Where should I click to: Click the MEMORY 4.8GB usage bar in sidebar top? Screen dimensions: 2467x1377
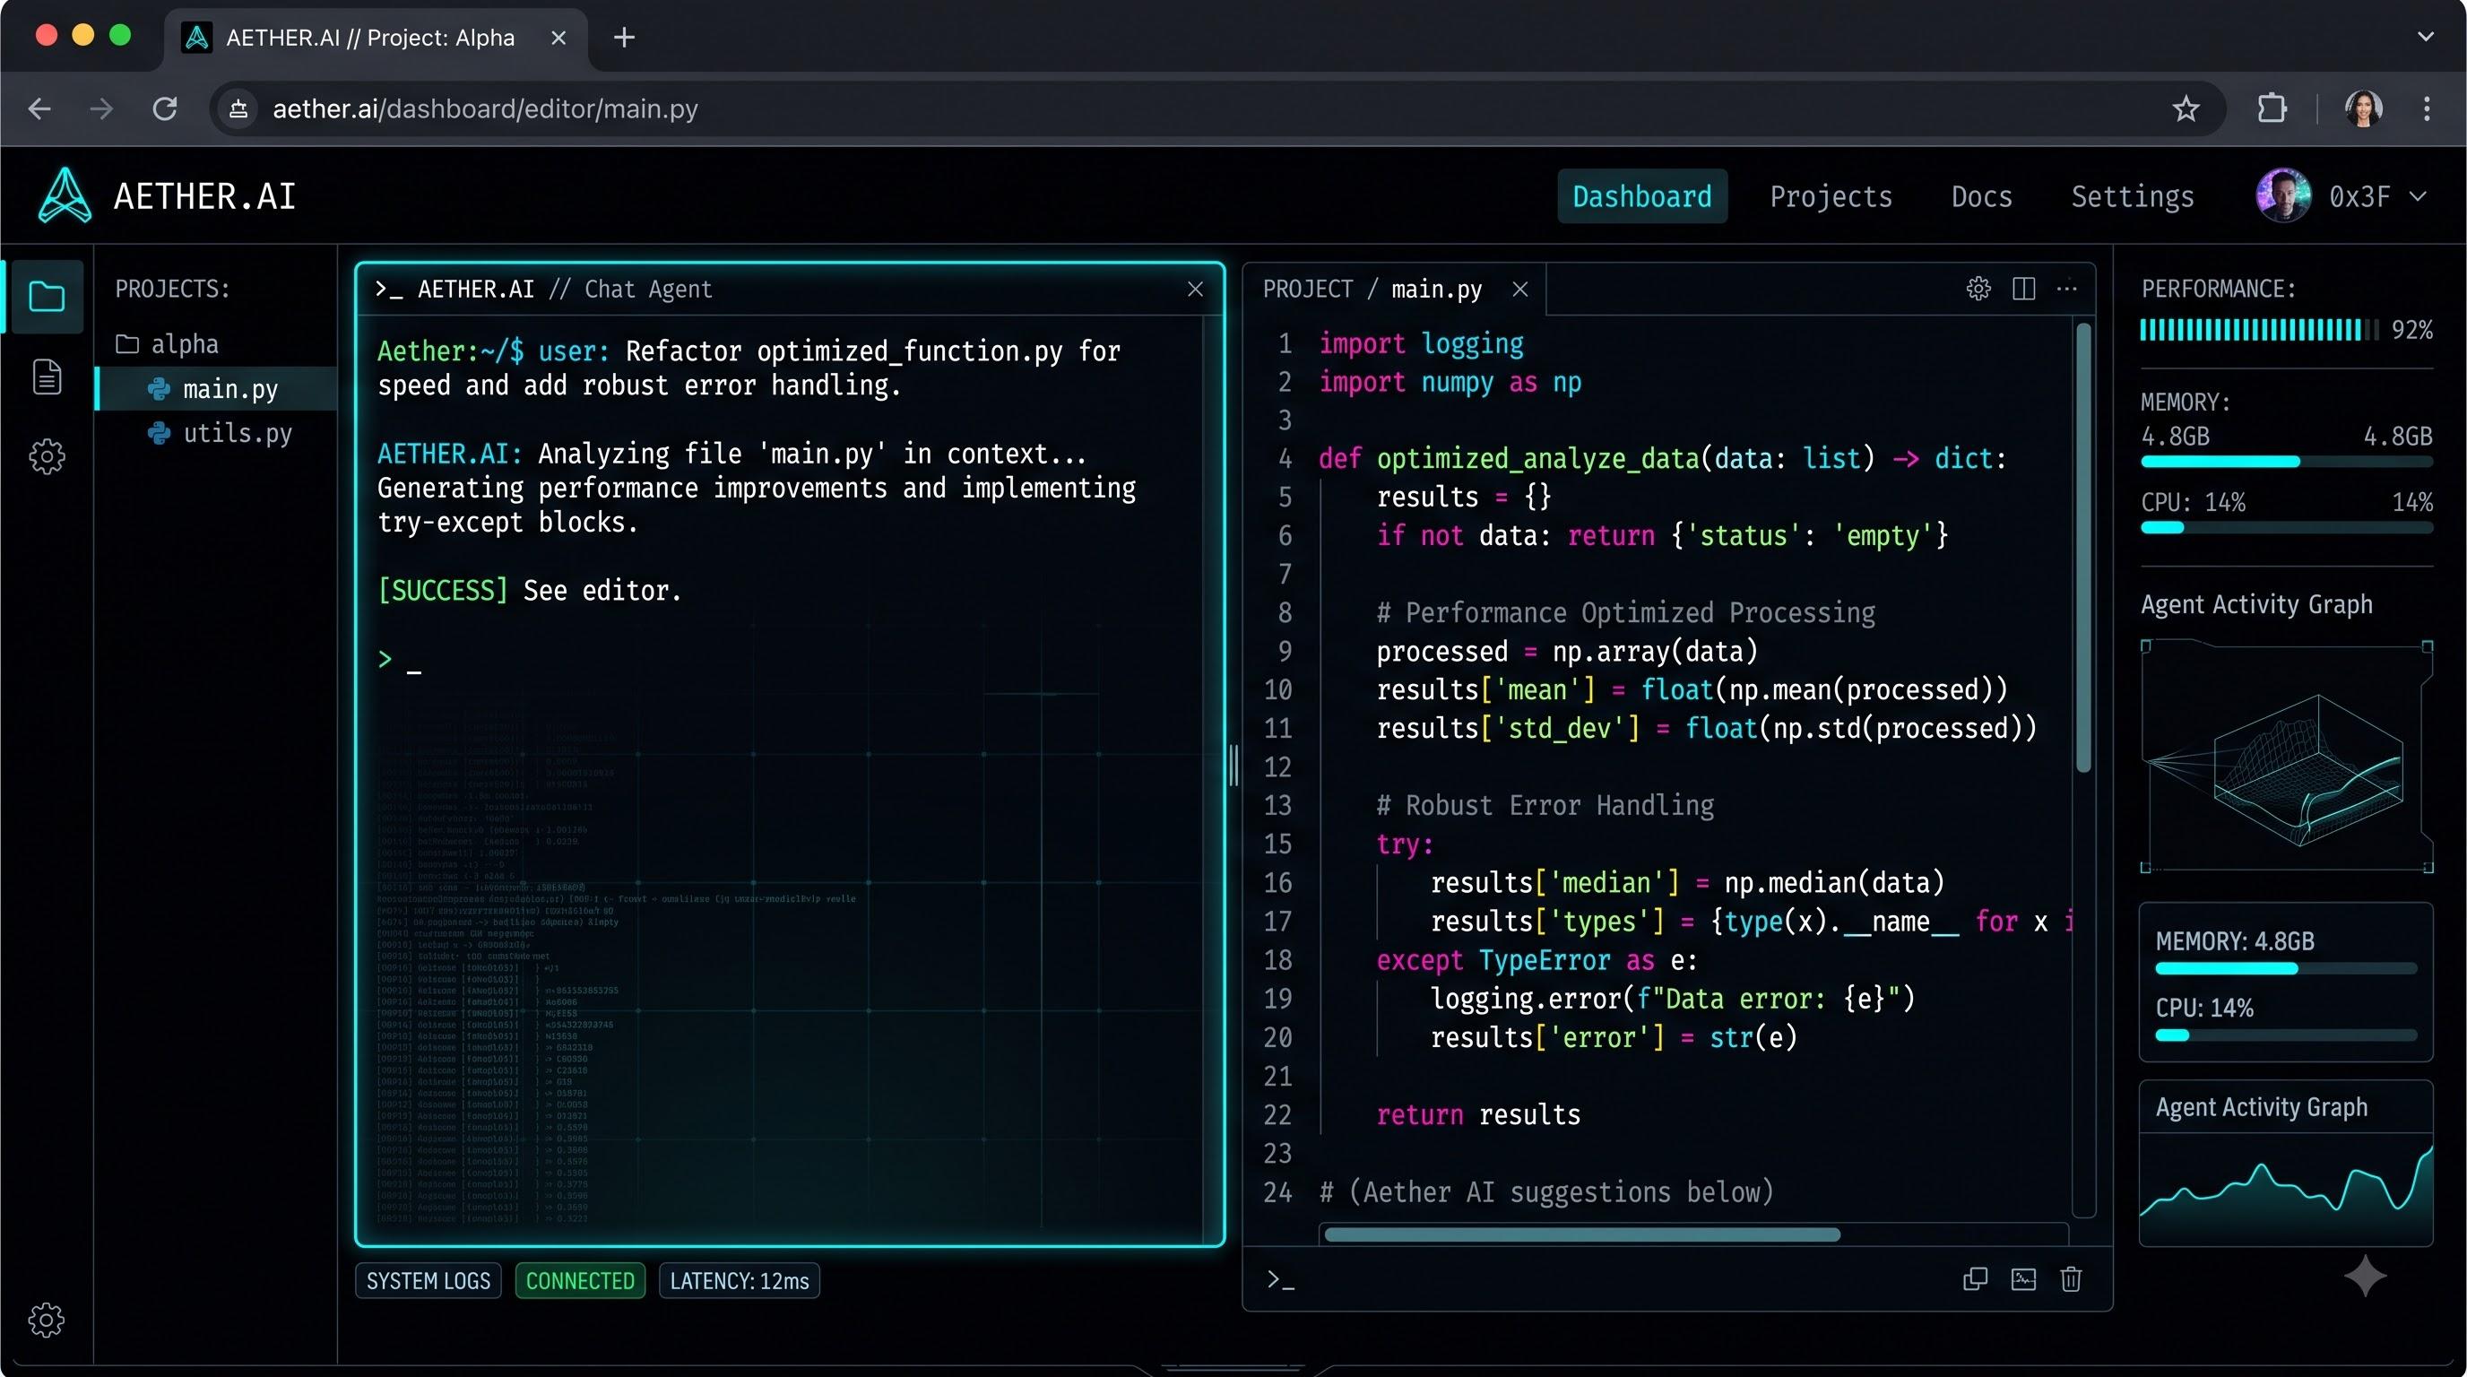[x=2287, y=462]
